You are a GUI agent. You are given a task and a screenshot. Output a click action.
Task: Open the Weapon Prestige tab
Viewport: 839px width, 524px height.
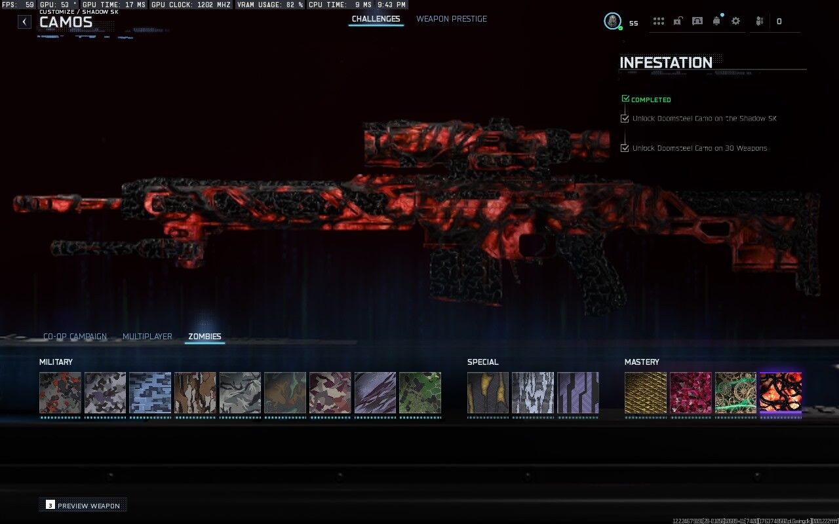(x=452, y=19)
